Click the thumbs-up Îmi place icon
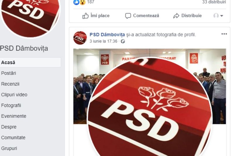The height and width of the screenshot is (156, 234). pos(85,16)
